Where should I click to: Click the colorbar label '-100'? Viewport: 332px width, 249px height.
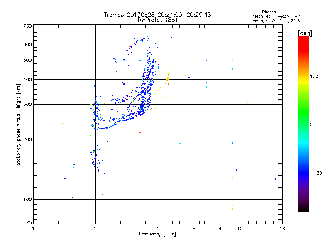point(316,173)
